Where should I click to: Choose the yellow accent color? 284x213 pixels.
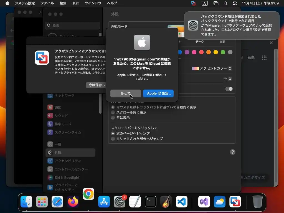(x=216, y=52)
